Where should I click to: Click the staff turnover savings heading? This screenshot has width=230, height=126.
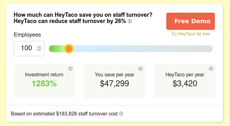point(83,18)
